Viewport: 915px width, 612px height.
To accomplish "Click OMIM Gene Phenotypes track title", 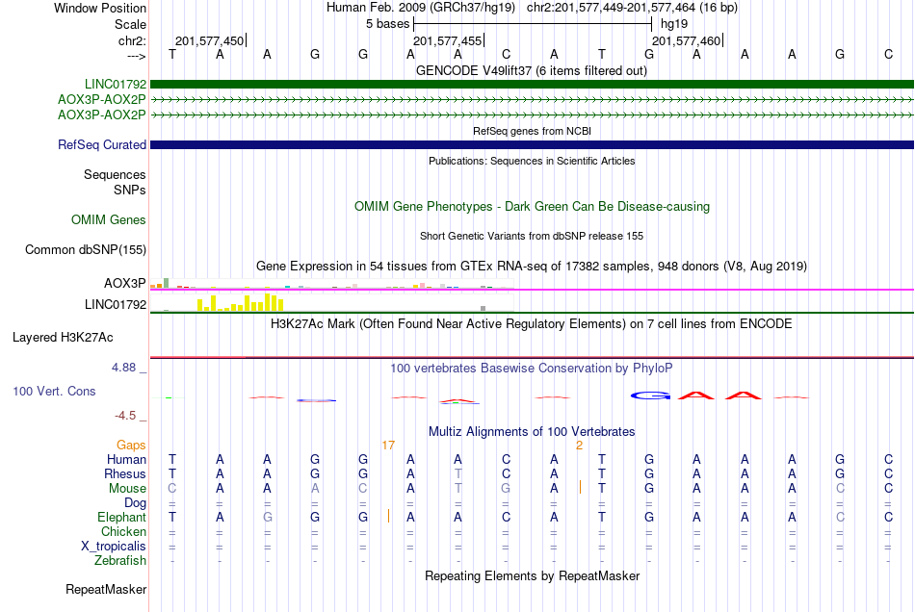I will pos(532,206).
